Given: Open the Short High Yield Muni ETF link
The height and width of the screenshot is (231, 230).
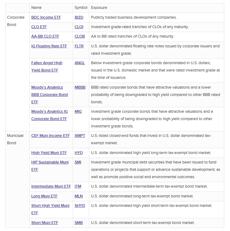Looking at the screenshot, I should point(50,209).
